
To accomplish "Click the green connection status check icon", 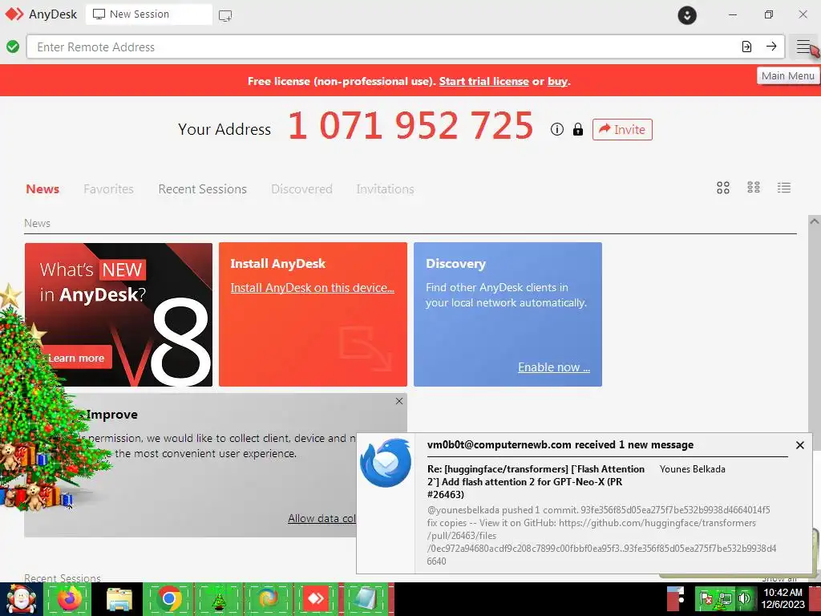I will [13, 47].
